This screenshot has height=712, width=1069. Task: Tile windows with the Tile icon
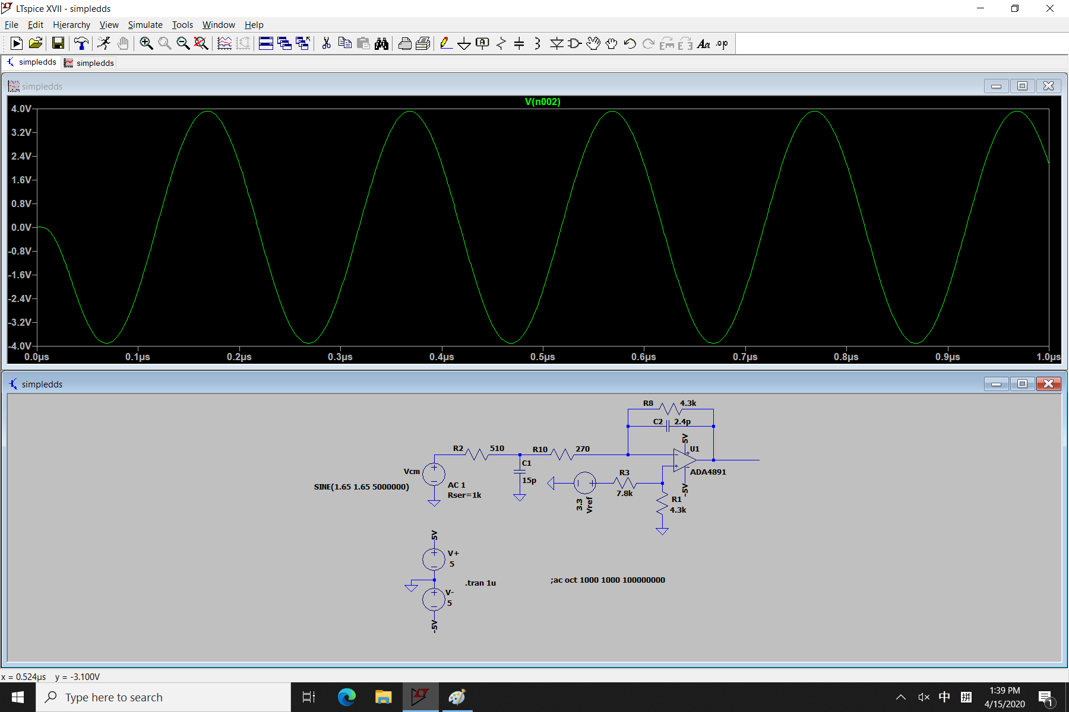pos(266,43)
